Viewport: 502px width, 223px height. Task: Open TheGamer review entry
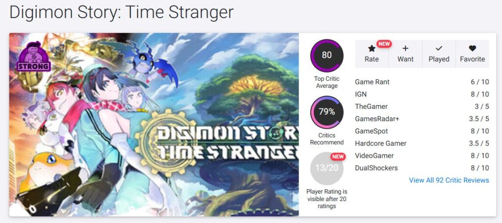[371, 106]
